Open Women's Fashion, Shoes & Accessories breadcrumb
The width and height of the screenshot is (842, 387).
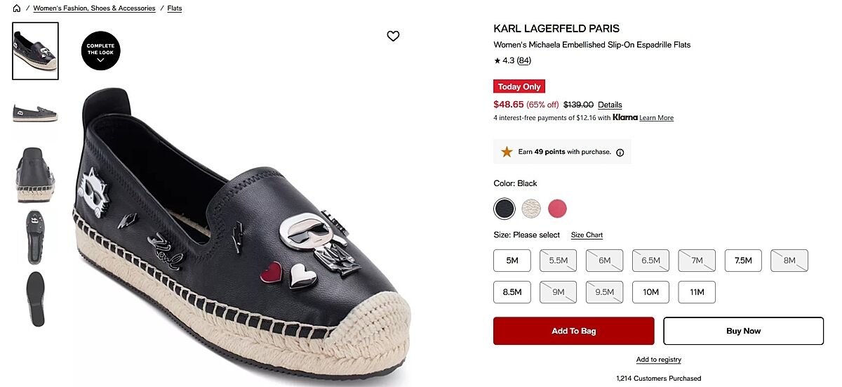pyautogui.click(x=94, y=8)
